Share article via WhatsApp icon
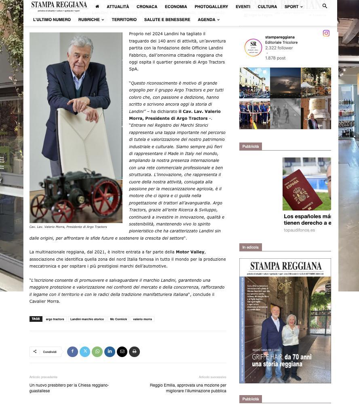This screenshot has width=359, height=404. [x=97, y=351]
